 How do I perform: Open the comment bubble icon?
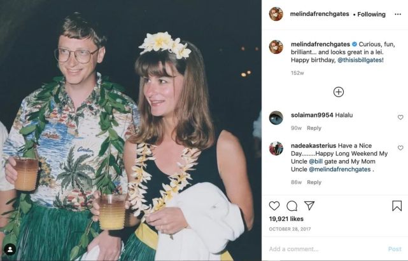tap(292, 206)
